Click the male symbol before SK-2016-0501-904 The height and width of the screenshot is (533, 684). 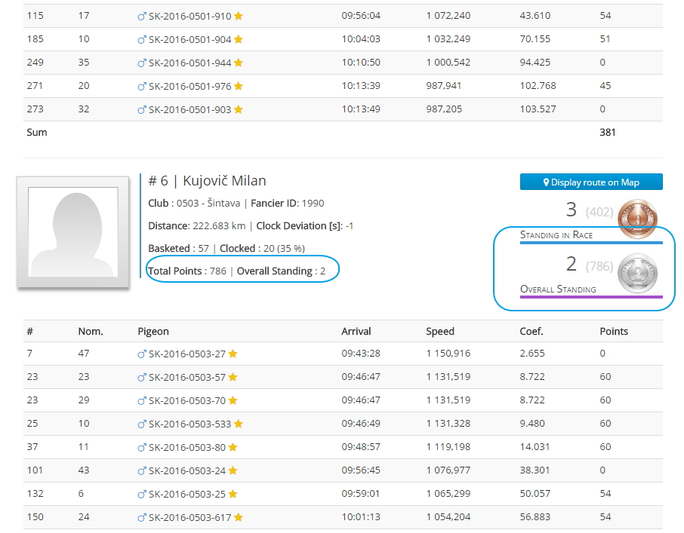142,39
